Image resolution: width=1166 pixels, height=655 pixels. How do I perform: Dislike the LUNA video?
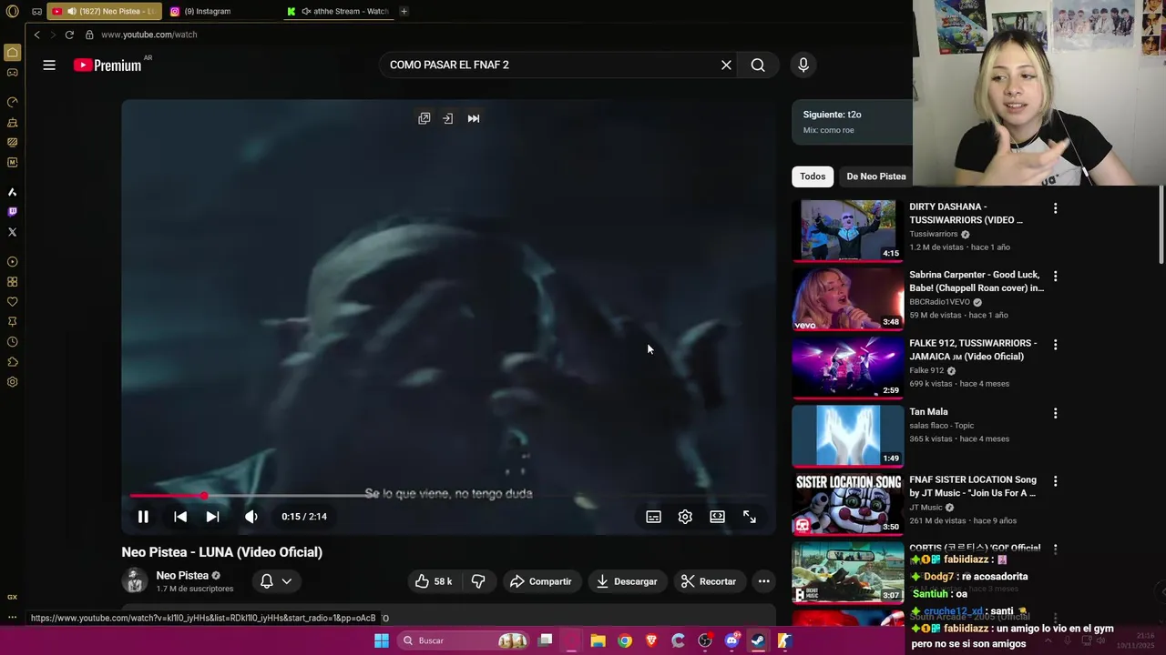click(x=478, y=581)
